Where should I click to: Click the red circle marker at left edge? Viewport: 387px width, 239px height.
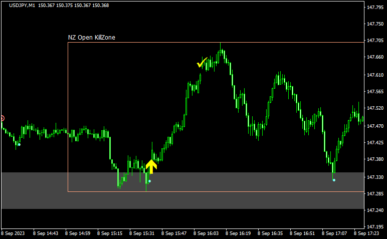tap(2, 119)
